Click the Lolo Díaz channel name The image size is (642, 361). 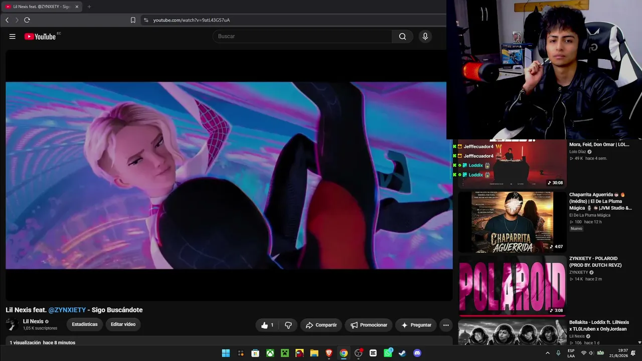[x=577, y=151]
